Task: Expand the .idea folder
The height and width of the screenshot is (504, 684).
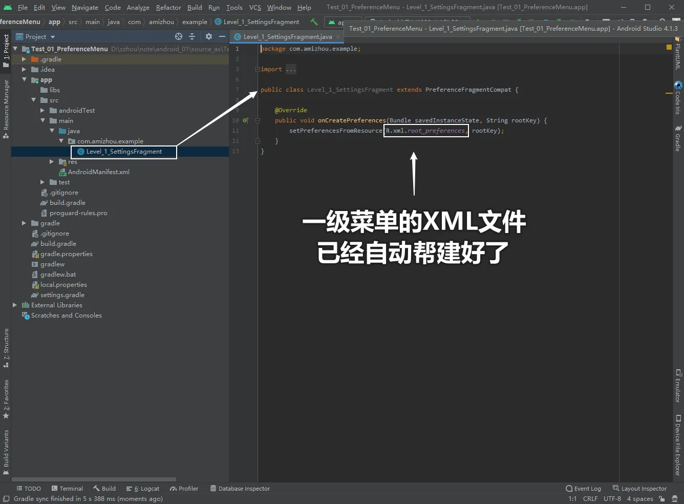Action: coord(24,69)
